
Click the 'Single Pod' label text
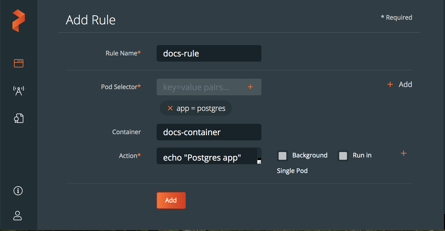(292, 171)
